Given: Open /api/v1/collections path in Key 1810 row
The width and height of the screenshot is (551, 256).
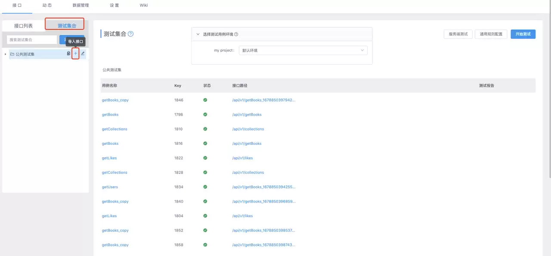Looking at the screenshot, I should [248, 129].
